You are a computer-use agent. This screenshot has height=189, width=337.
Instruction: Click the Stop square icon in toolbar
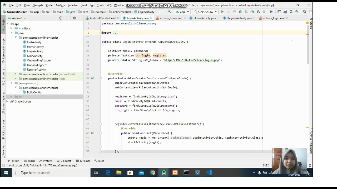pyautogui.click(x=264, y=12)
